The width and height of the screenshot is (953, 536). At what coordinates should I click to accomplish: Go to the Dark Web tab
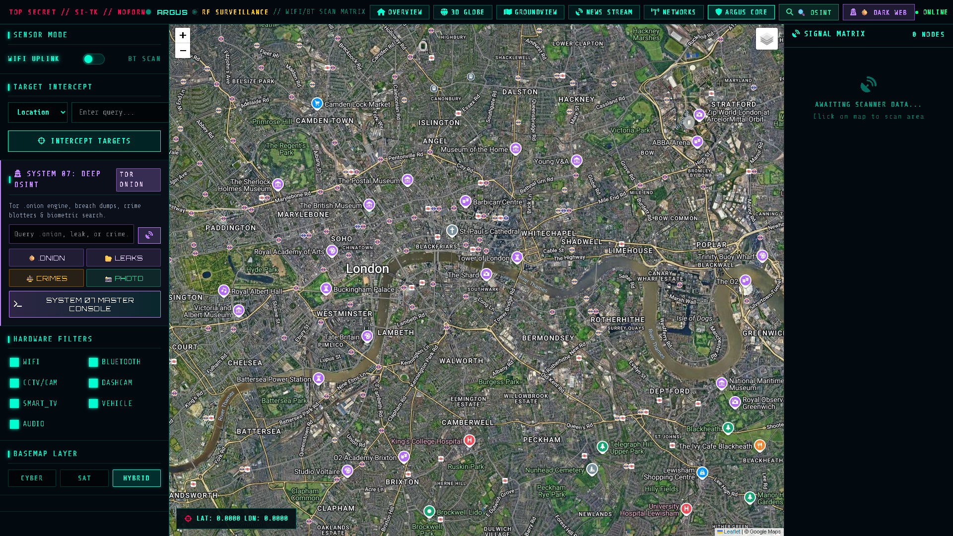(879, 12)
